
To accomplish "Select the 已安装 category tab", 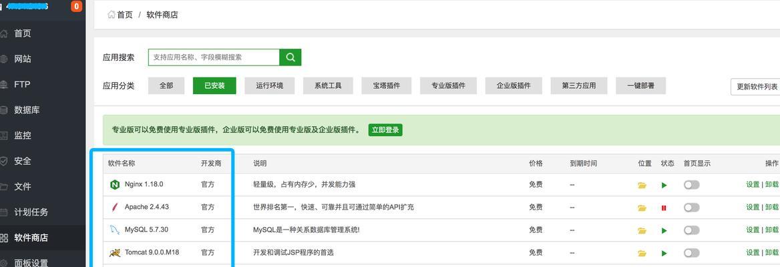I will 214,85.
